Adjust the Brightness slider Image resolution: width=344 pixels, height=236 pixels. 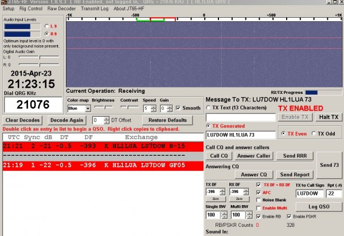104,107
